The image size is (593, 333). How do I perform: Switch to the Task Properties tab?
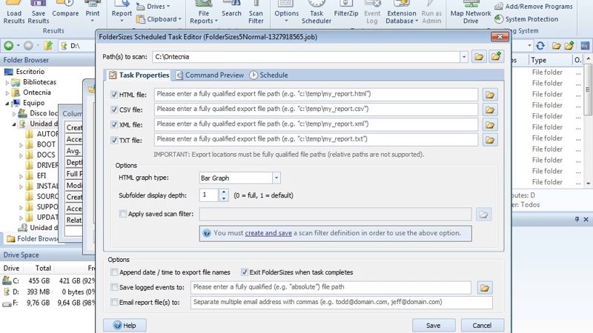coord(139,75)
